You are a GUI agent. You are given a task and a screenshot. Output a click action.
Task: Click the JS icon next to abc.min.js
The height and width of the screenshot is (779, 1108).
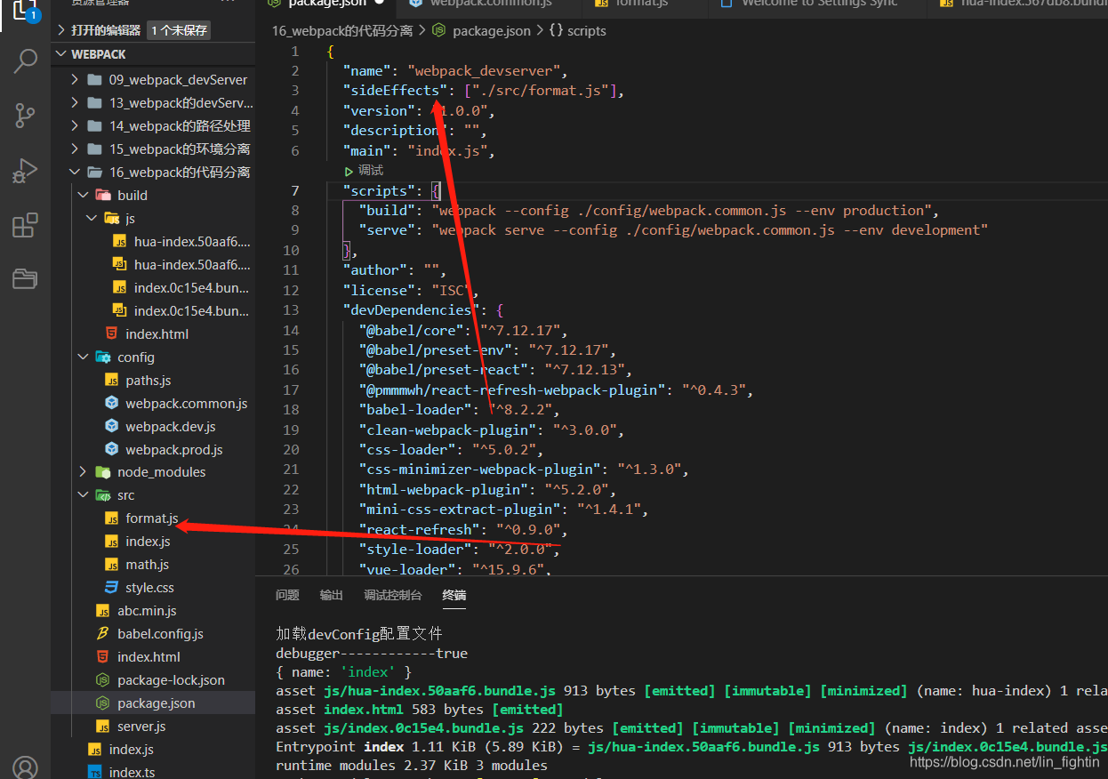102,610
